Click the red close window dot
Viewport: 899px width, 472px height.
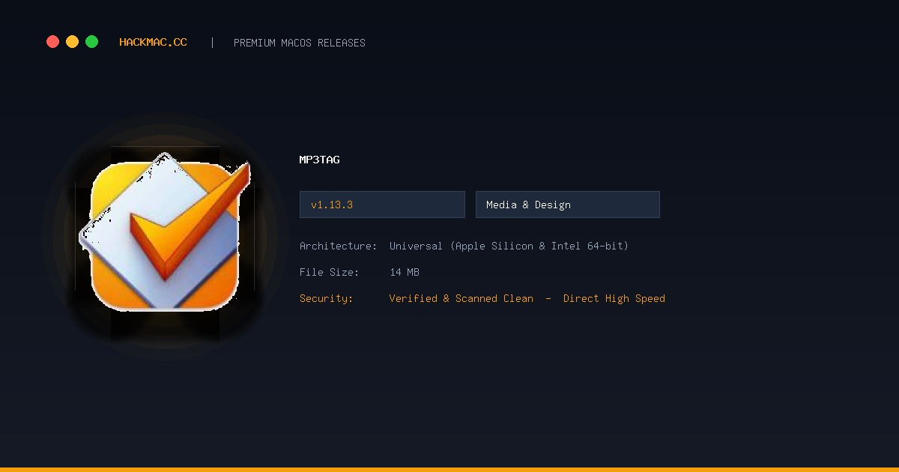click(52, 42)
